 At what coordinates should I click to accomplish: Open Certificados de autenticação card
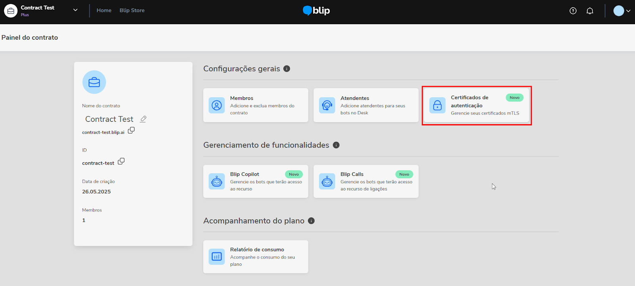477,105
